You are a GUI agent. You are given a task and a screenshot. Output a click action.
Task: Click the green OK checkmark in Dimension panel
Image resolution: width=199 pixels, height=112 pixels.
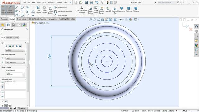[x=2, y=33]
